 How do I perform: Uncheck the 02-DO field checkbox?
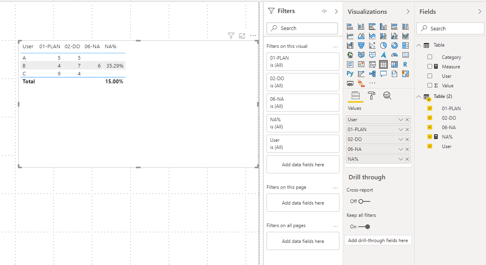(x=430, y=118)
